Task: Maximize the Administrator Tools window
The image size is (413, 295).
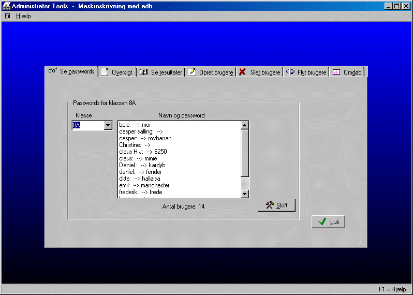Action: click(396, 6)
